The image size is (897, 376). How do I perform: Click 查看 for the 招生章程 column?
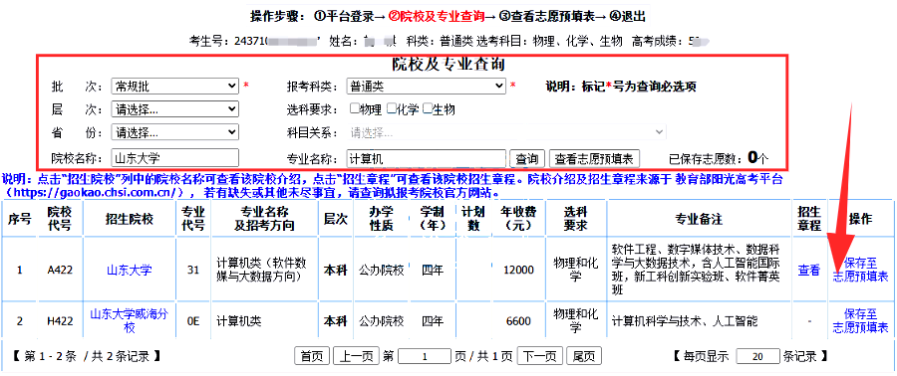[x=809, y=271]
